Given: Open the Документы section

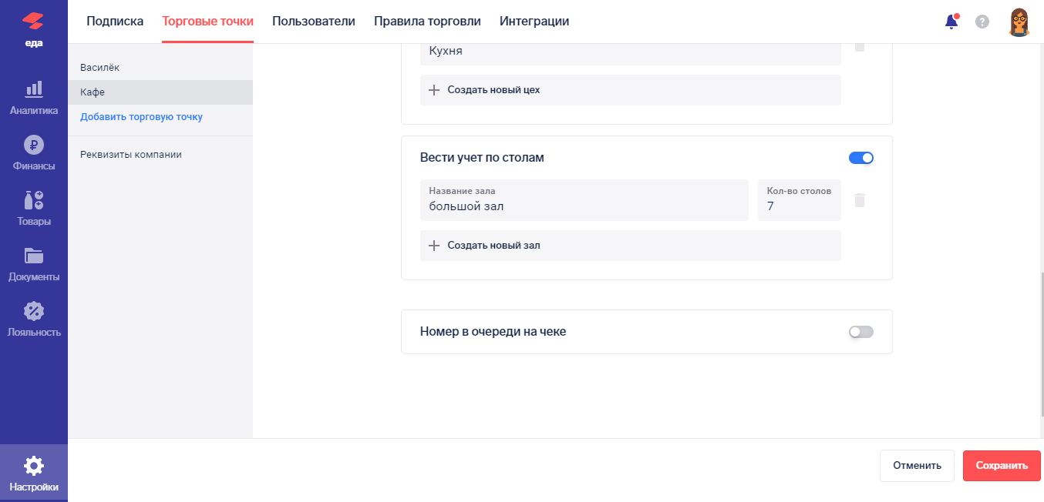Looking at the screenshot, I should [x=34, y=264].
